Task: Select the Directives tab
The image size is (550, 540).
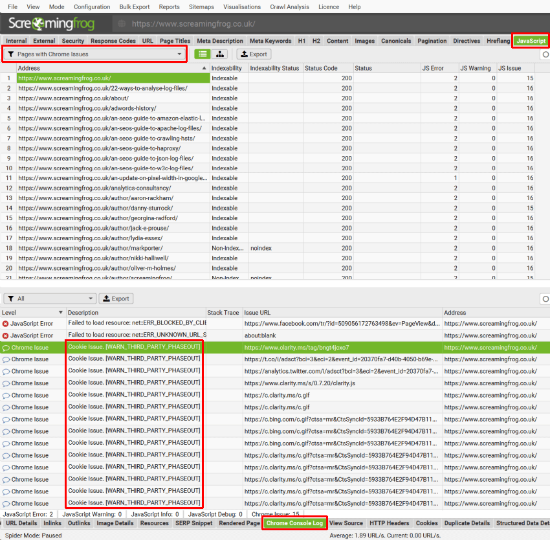Action: [467, 41]
